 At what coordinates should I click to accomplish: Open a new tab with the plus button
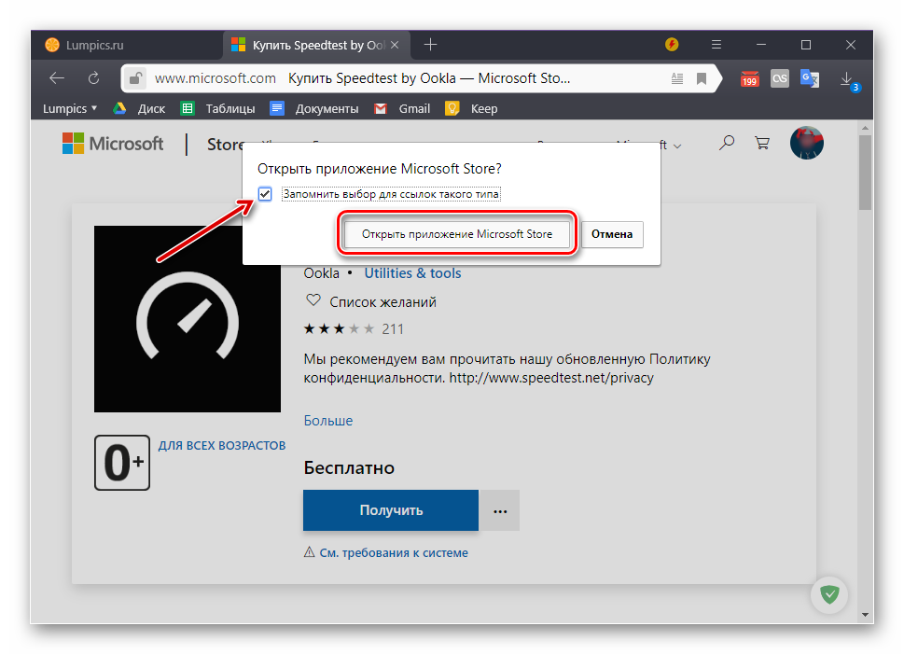(430, 45)
